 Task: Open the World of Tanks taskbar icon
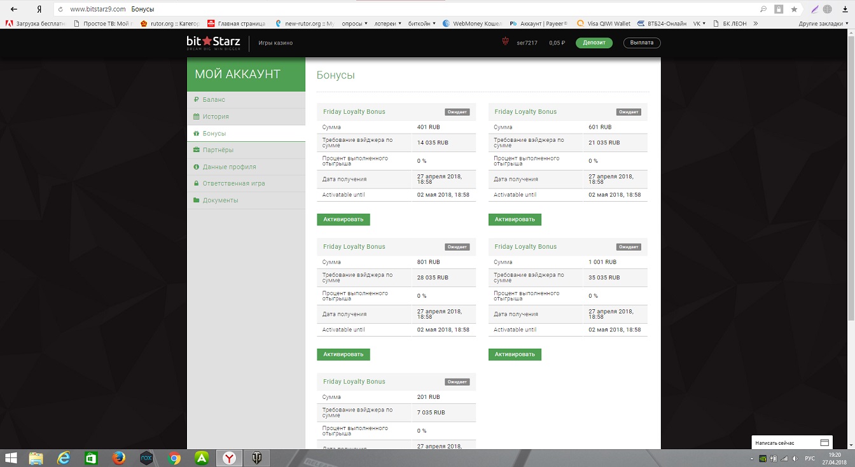pyautogui.click(x=256, y=457)
